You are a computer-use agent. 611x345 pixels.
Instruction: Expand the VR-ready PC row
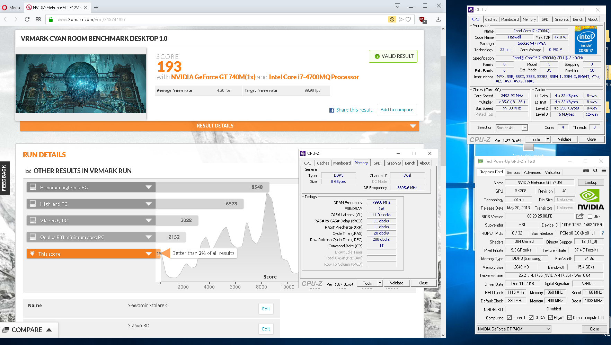91,220
